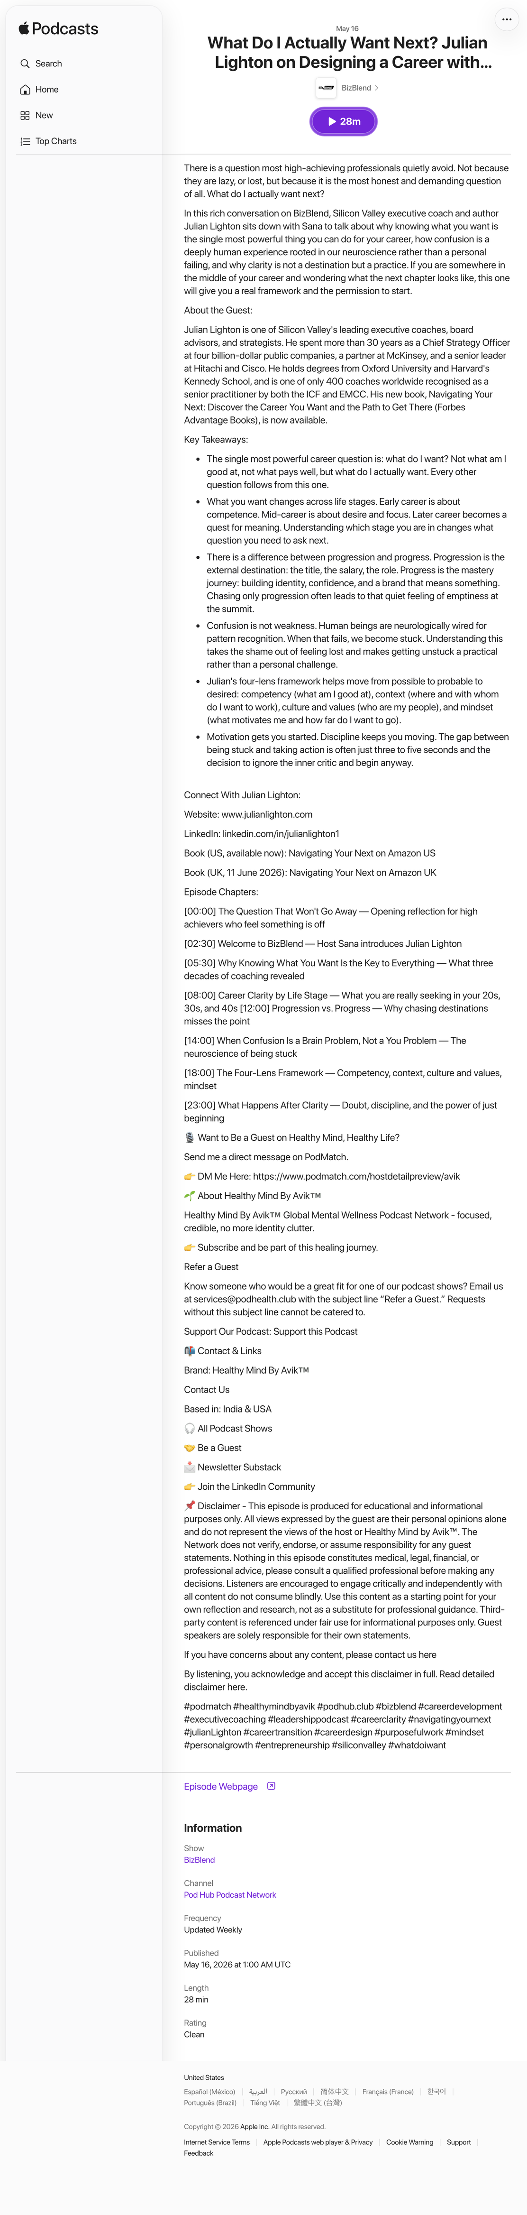The height and width of the screenshot is (2215, 527).
Task: Switch language to Français (France)
Action: (388, 2091)
